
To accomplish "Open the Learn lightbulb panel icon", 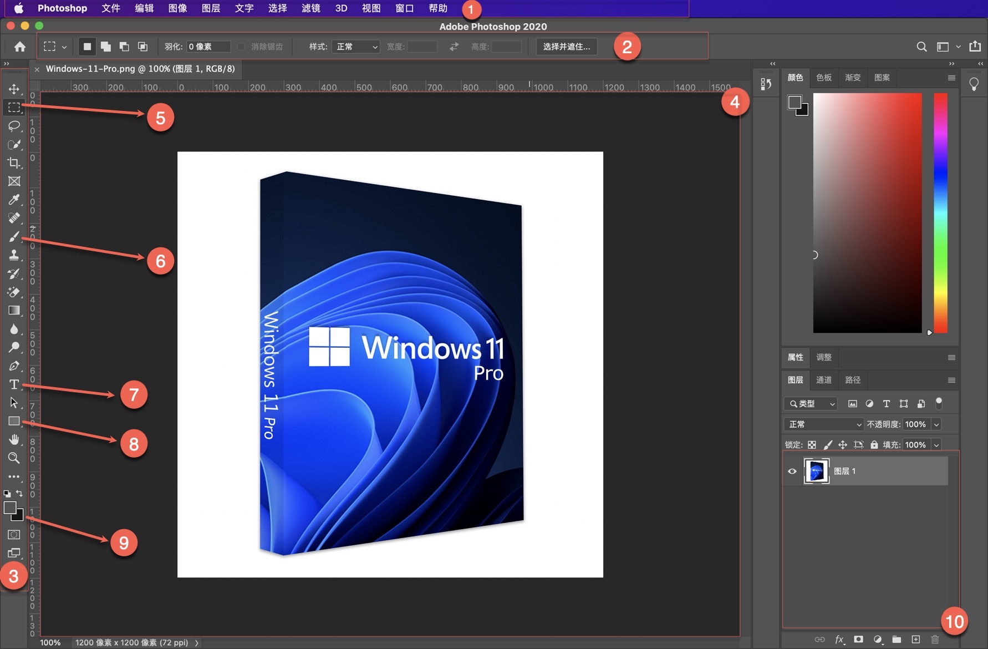I will point(974,84).
